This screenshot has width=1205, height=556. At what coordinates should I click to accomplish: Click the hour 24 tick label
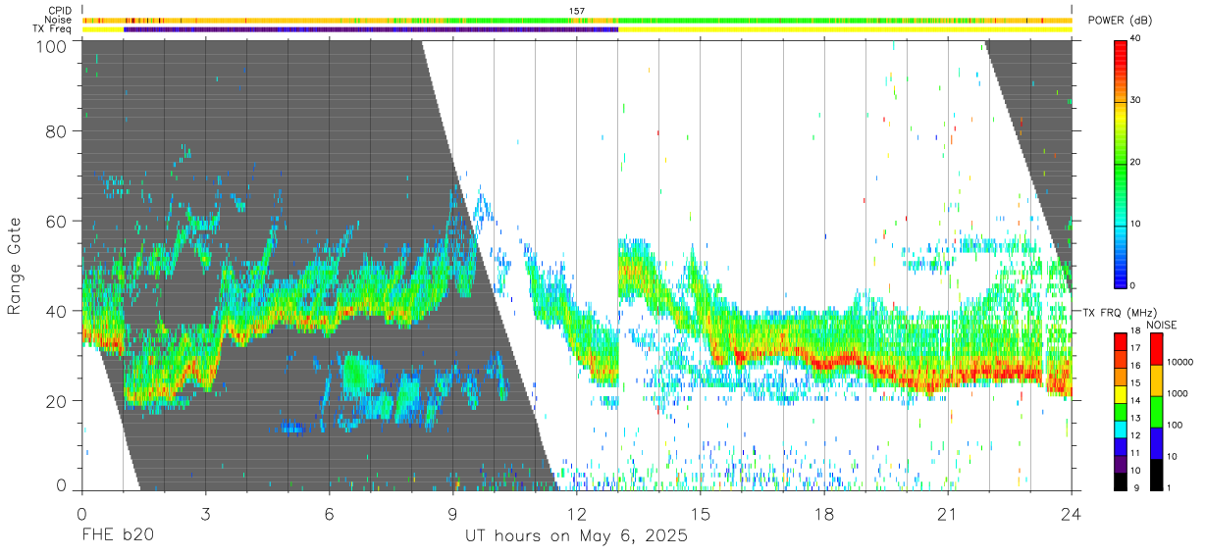(1072, 513)
